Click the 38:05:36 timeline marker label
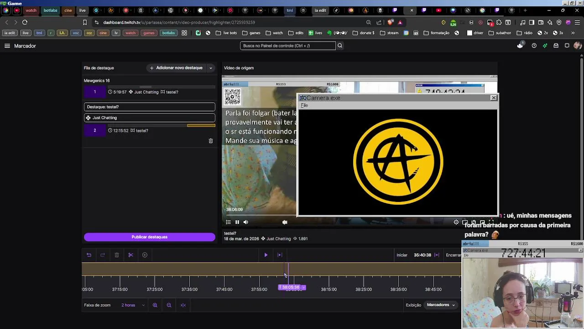The height and width of the screenshot is (329, 584). pos(290,287)
